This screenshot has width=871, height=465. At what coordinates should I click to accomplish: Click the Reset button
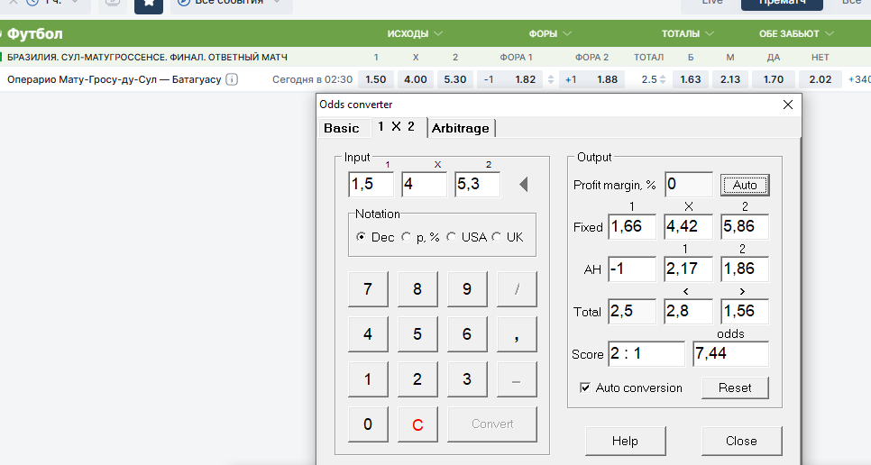(735, 387)
